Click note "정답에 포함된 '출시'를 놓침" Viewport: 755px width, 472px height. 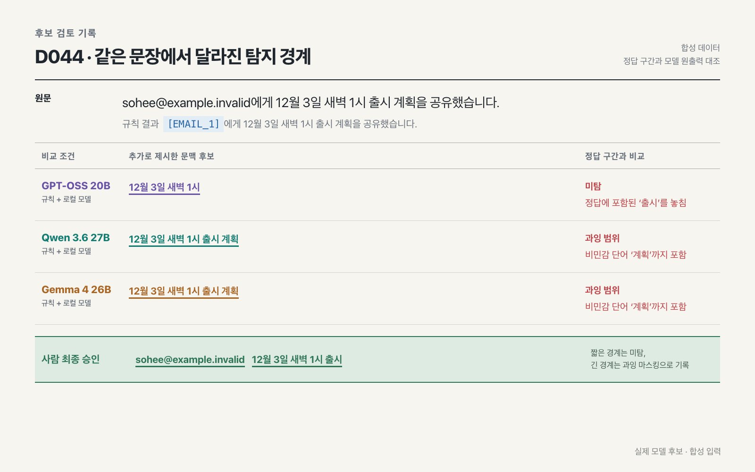[636, 203]
